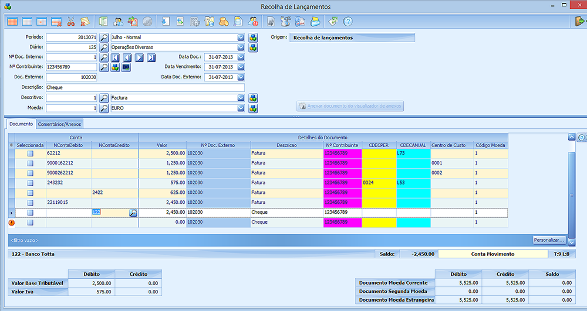
Task: Click the green ledger document icon
Action: [103, 22]
